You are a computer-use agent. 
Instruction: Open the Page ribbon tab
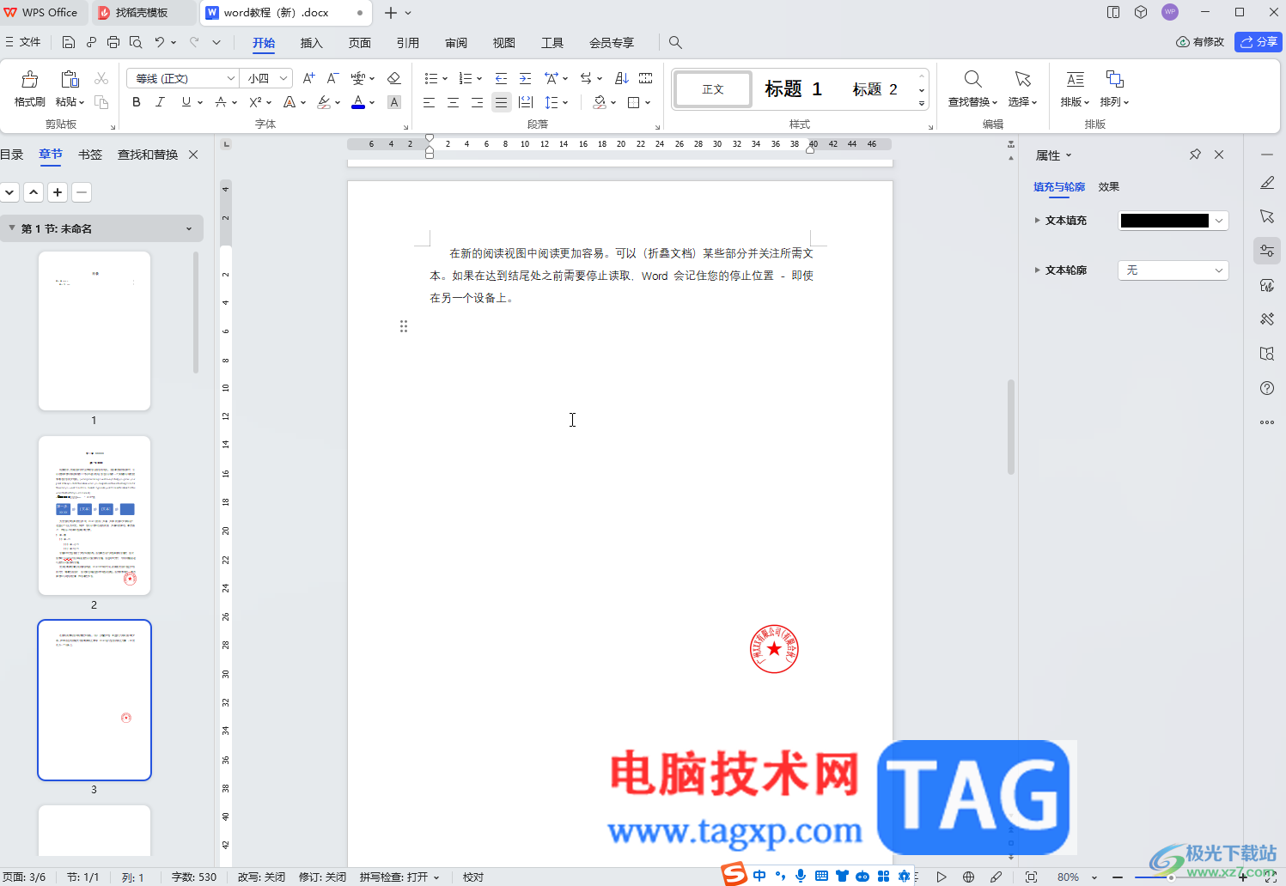[360, 43]
